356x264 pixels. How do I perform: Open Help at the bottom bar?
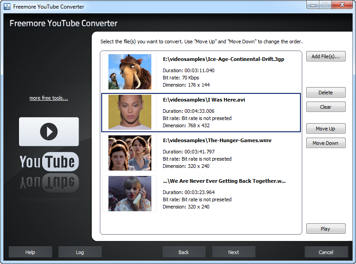(30, 252)
